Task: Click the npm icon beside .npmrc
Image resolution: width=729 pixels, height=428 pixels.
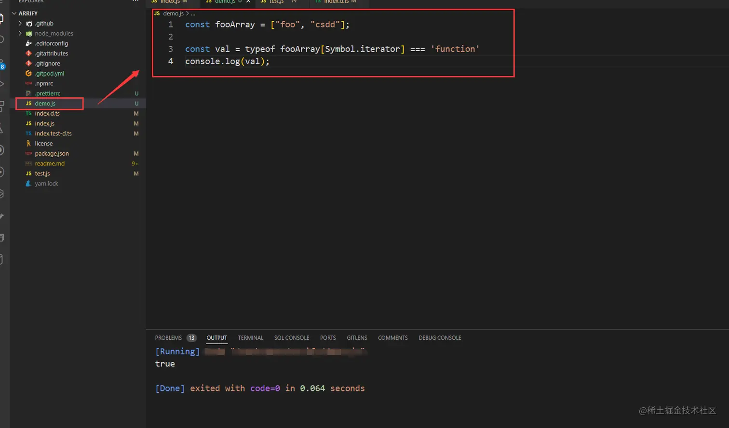Action: [x=29, y=83]
